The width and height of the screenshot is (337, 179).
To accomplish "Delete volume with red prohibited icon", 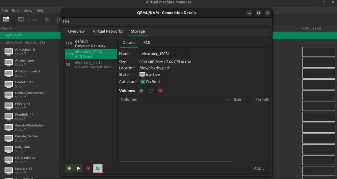I will pyautogui.click(x=160, y=91).
